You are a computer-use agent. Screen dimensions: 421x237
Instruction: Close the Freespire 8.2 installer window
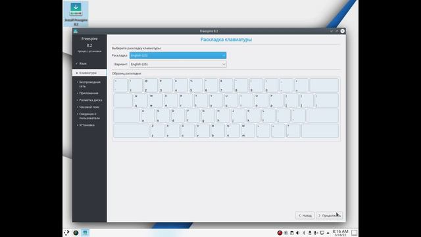click(x=343, y=31)
